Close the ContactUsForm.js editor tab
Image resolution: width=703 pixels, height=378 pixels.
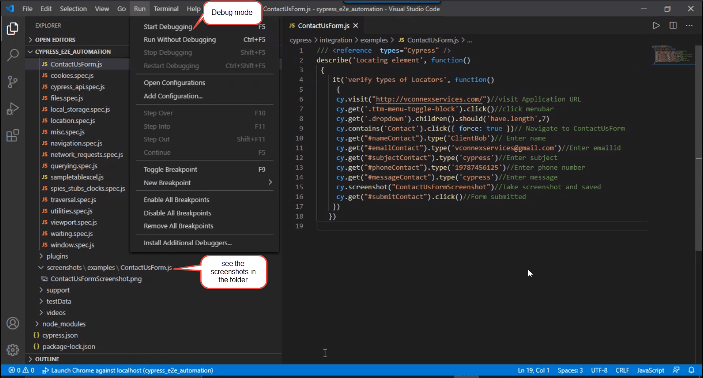pyautogui.click(x=356, y=26)
